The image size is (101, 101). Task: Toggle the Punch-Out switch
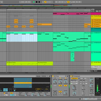click(71, 2)
